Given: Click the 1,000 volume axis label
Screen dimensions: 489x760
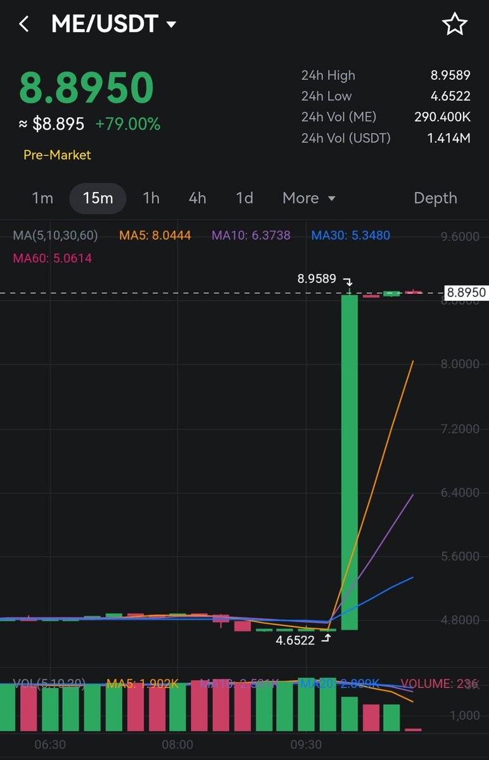Looking at the screenshot, I should click(x=465, y=716).
